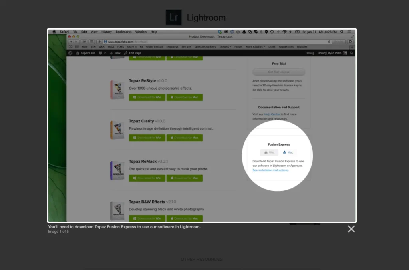Click the Reader button in the address bar
Screen dimensions: 409x270
(339, 42)
